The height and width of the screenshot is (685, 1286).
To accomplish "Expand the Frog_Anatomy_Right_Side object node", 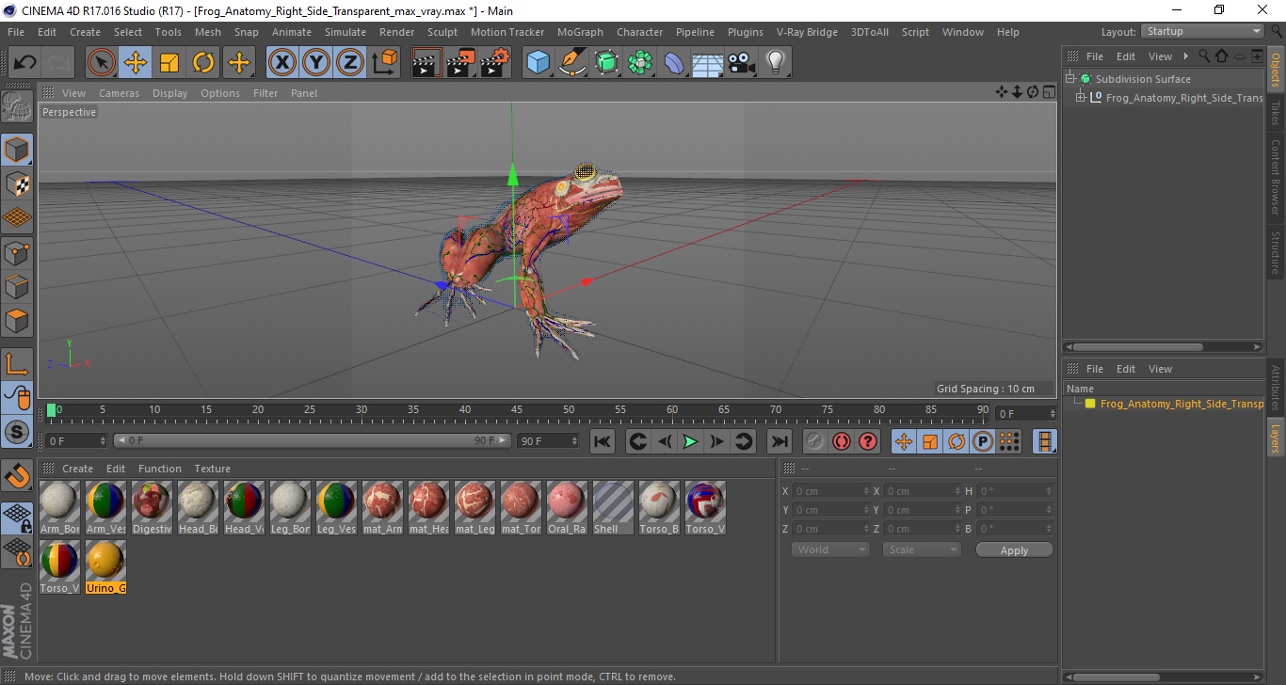I will tap(1081, 97).
